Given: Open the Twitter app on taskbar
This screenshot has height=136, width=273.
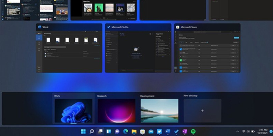Looking at the screenshot, I should (159, 131).
